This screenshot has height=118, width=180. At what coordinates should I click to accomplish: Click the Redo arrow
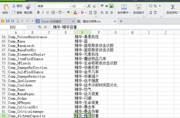coord(27,21)
